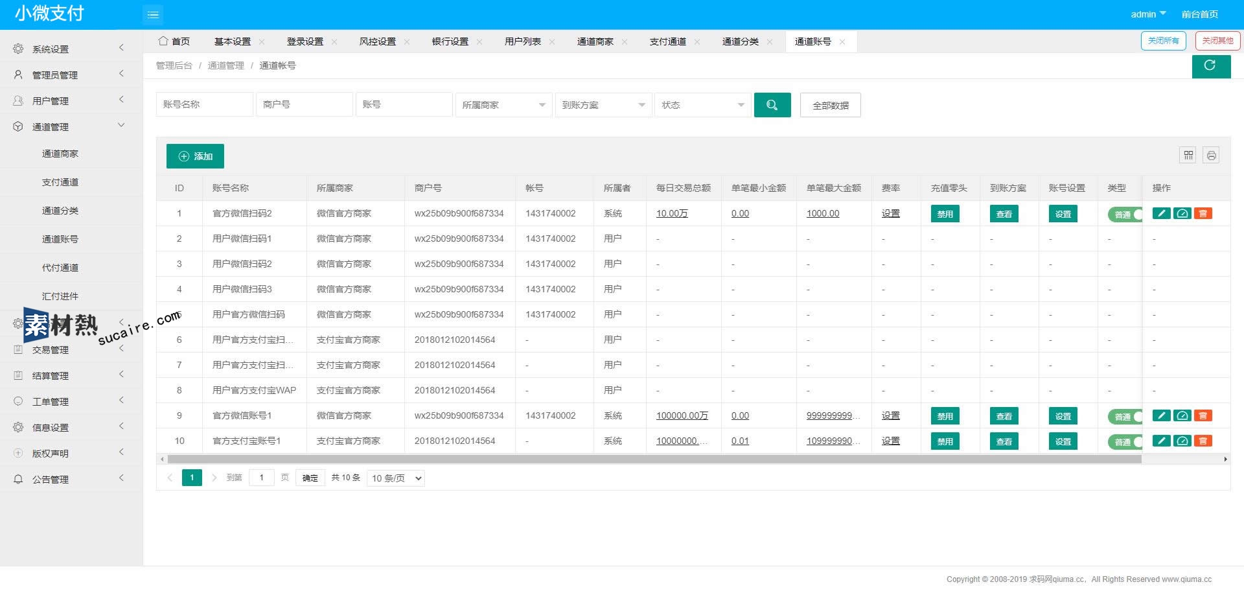The image size is (1244, 593).
Task: Click the 用户管理 user icon
Action: pos(18,100)
